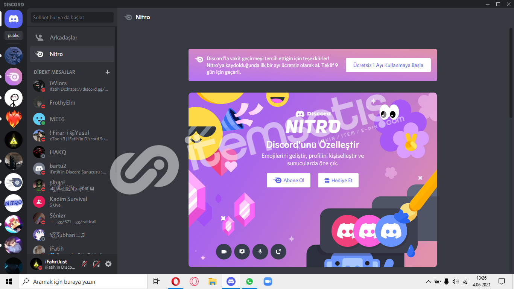
Task: Click the Hediye Et gift button
Action: point(338,180)
